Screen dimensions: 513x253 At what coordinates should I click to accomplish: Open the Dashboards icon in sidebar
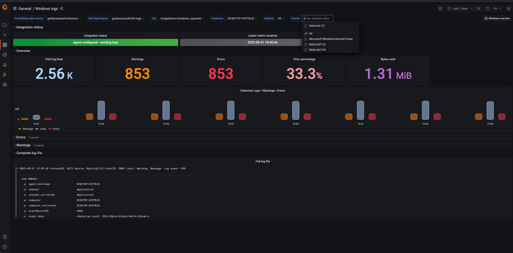(x=5, y=45)
